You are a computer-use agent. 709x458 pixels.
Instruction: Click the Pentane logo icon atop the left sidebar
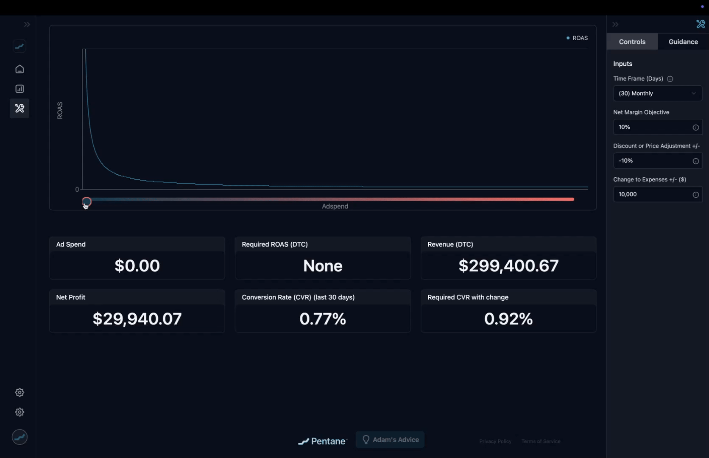point(20,46)
